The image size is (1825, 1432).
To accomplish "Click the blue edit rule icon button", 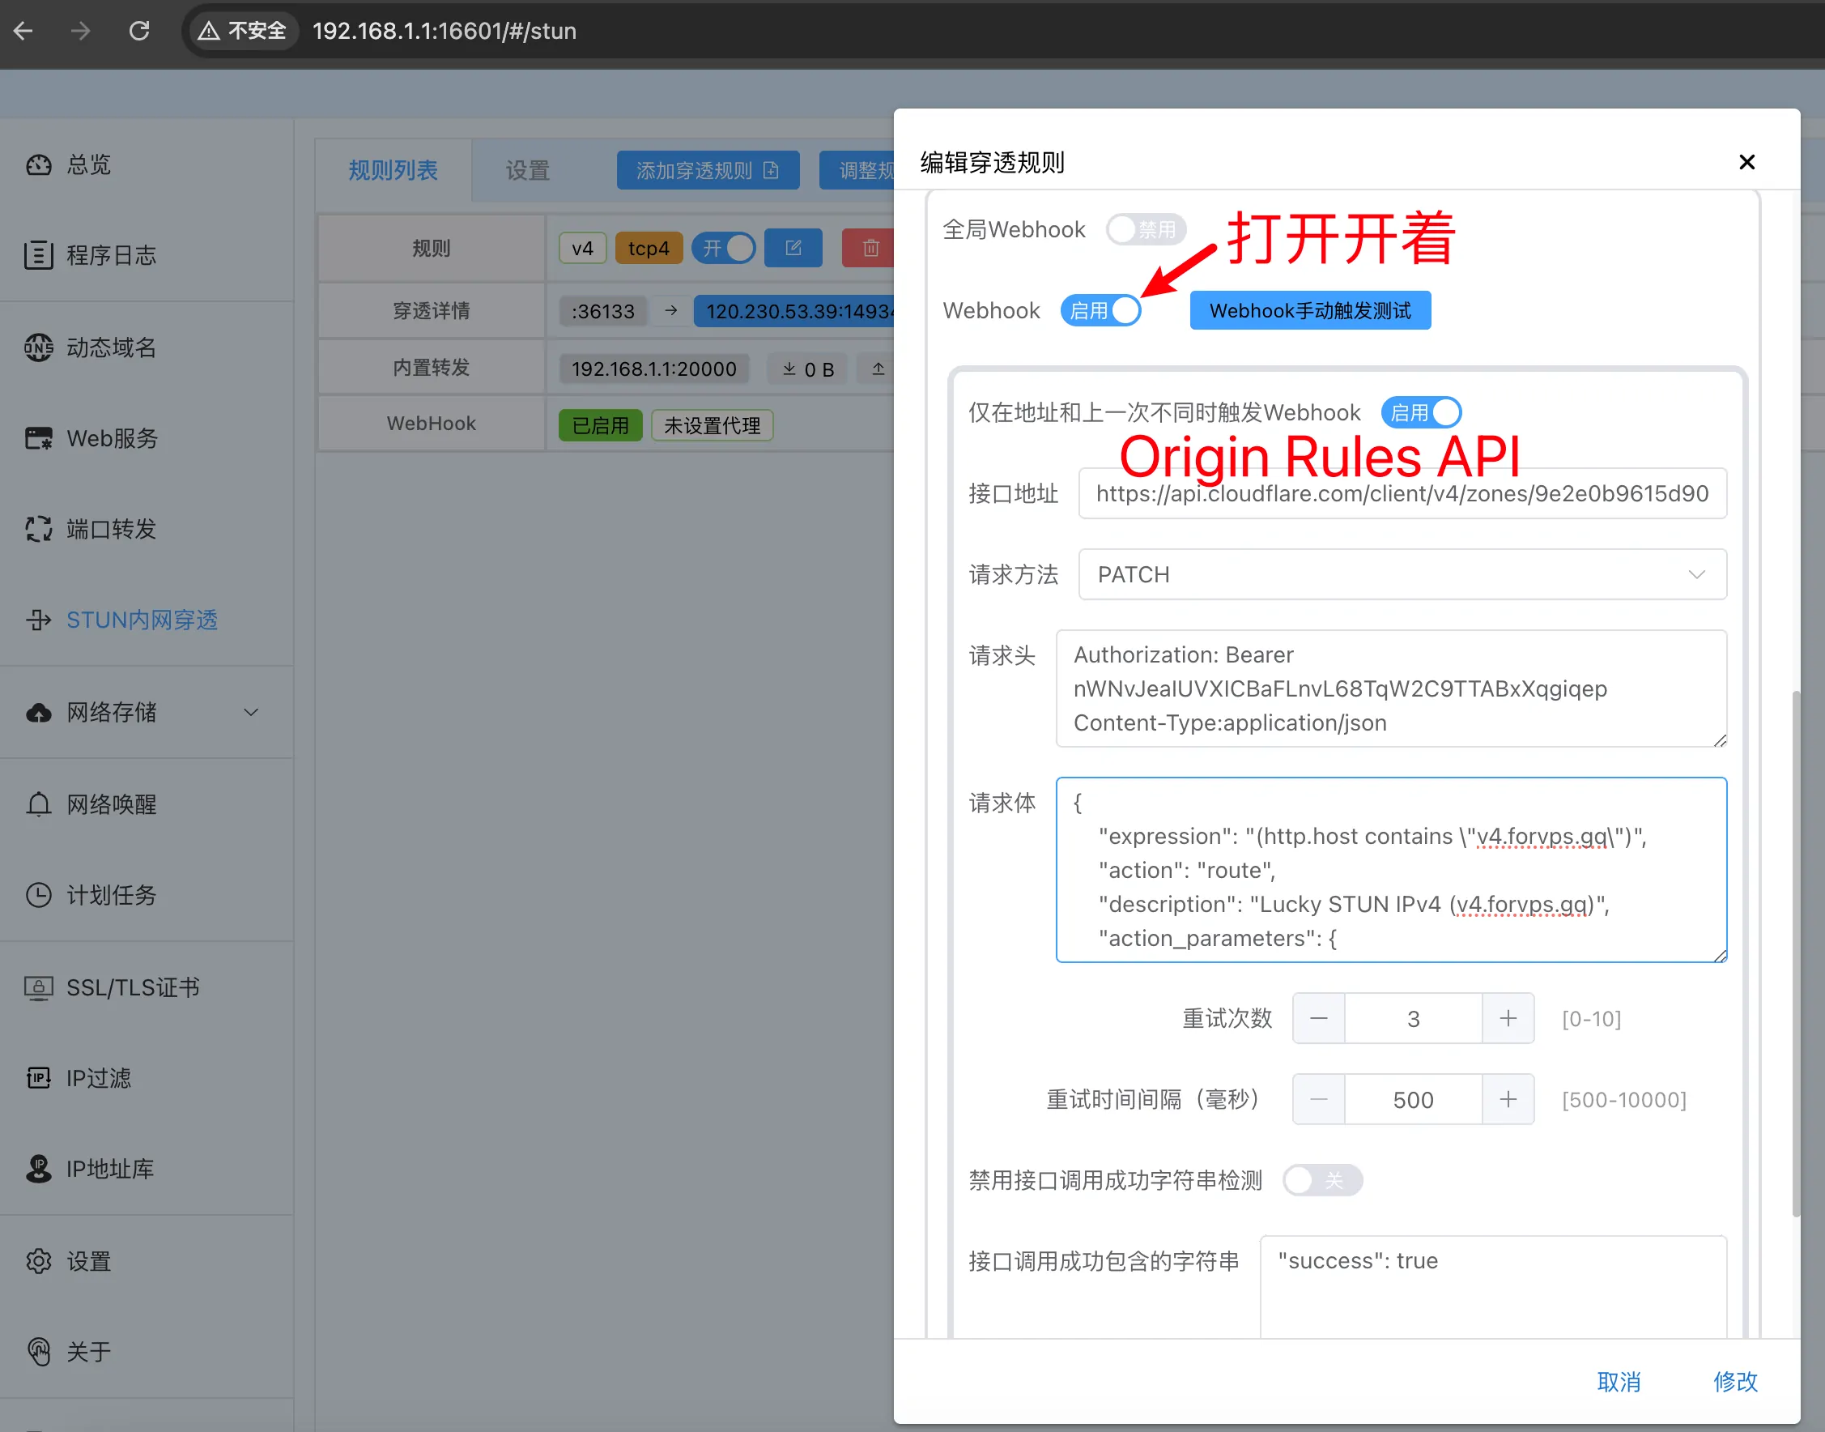I will pos(793,248).
